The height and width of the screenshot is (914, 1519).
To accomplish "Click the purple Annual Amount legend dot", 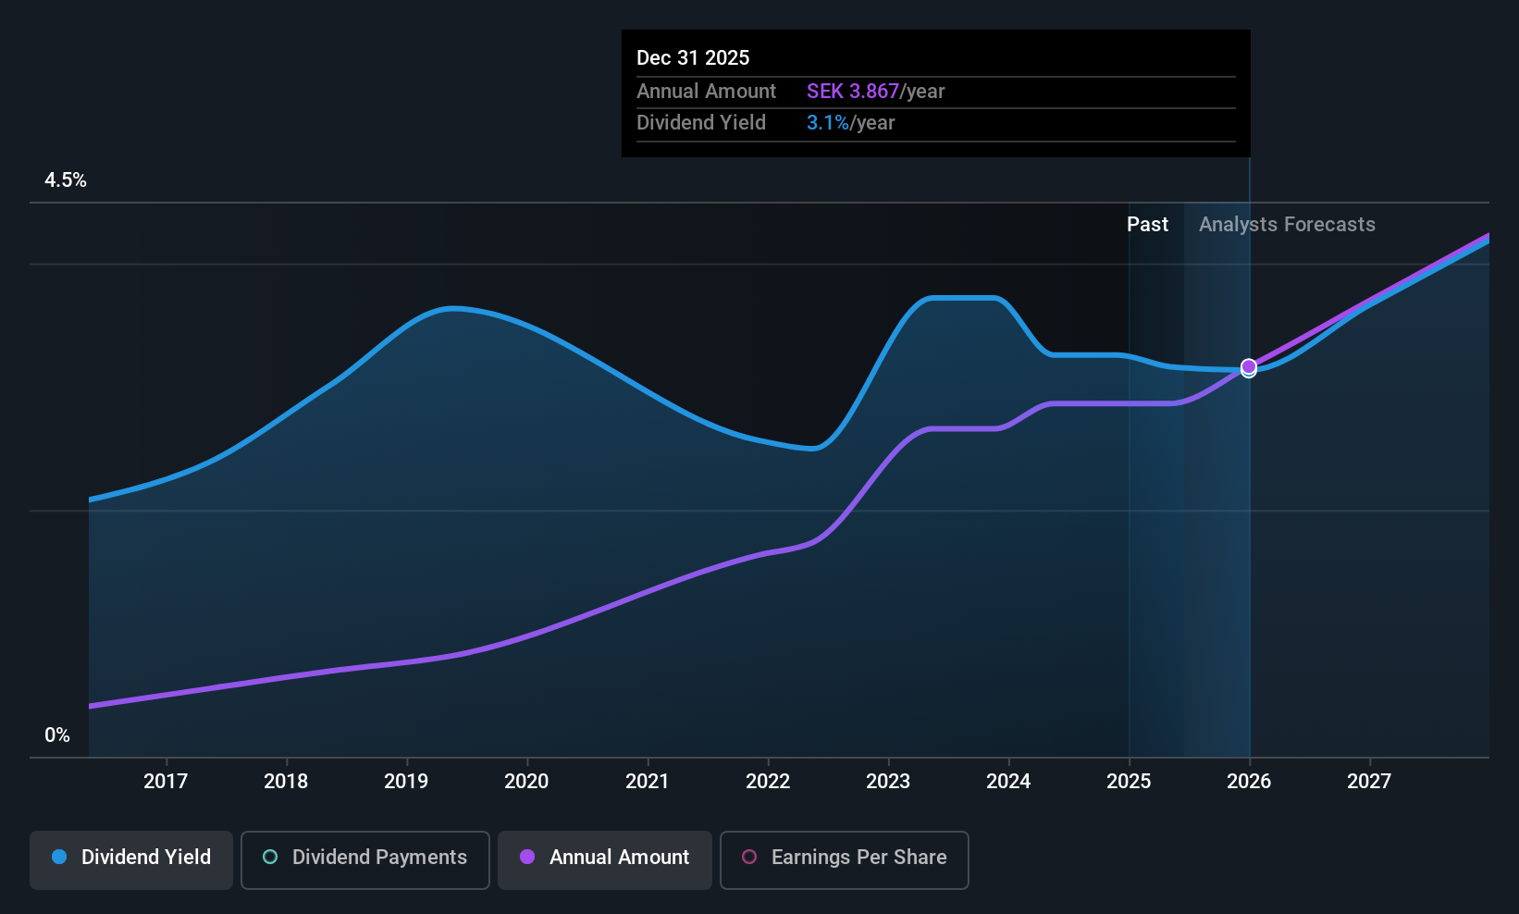I will [527, 857].
